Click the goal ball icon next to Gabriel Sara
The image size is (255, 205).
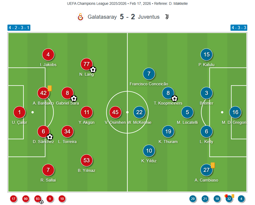(x=74, y=99)
